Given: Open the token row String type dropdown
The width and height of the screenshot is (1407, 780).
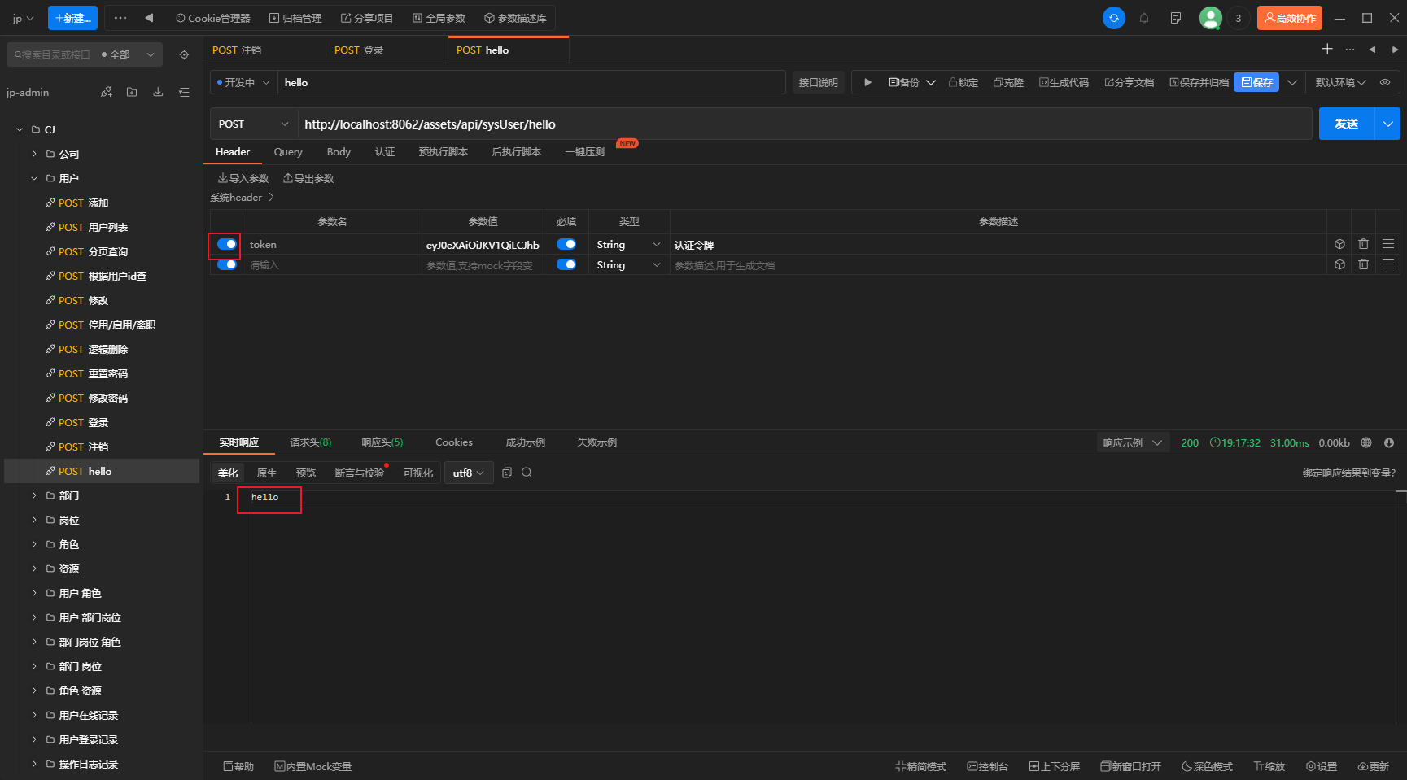Looking at the screenshot, I should [628, 244].
